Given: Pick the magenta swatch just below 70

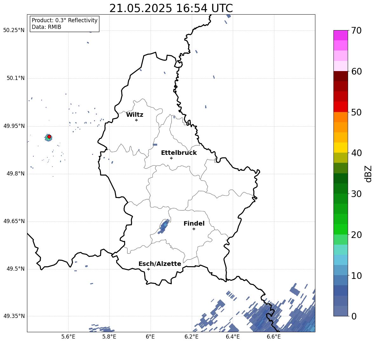Looking at the screenshot, I should [x=340, y=35].
